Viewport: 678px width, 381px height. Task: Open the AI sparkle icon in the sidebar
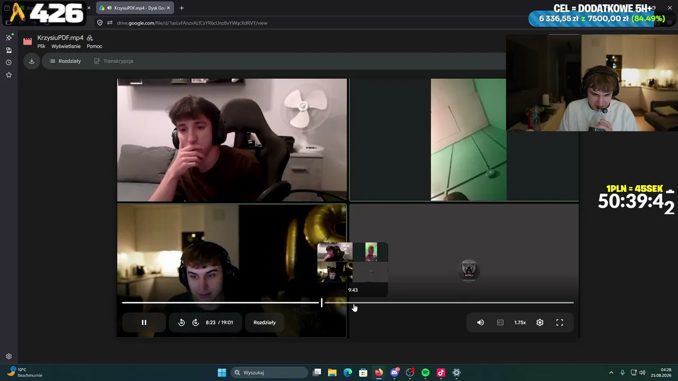click(x=9, y=38)
